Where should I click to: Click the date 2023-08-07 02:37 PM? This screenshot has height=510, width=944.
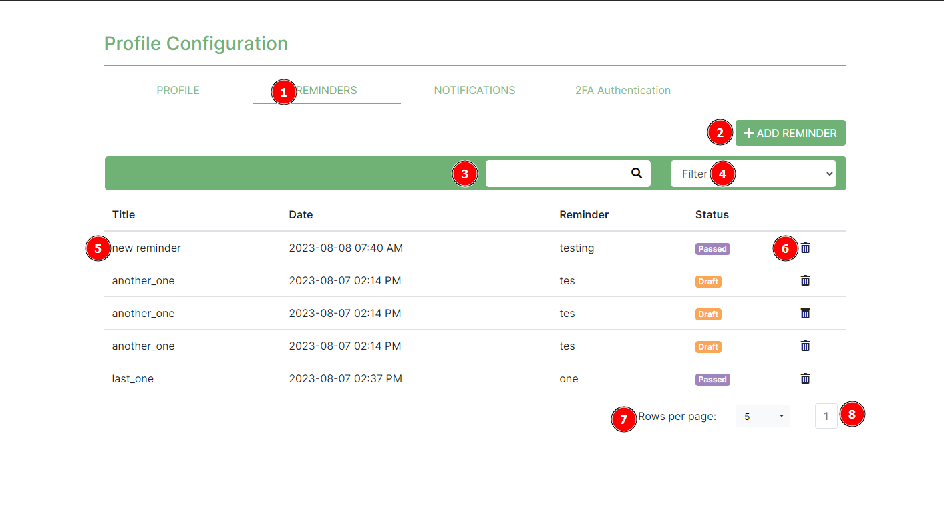coord(345,378)
